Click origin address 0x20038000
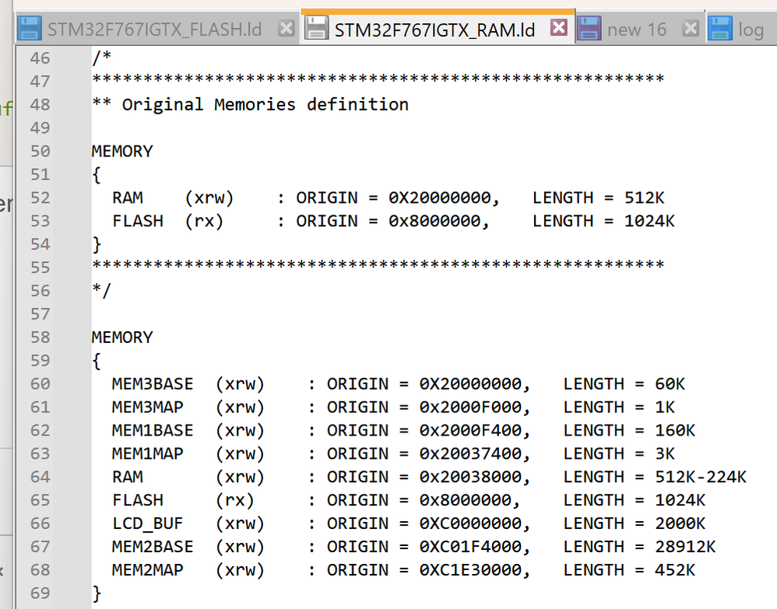Viewport: 777px width, 609px height. point(471,477)
